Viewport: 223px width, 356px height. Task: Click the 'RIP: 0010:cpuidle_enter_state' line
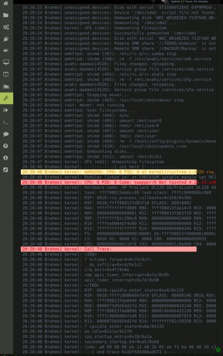103,290
